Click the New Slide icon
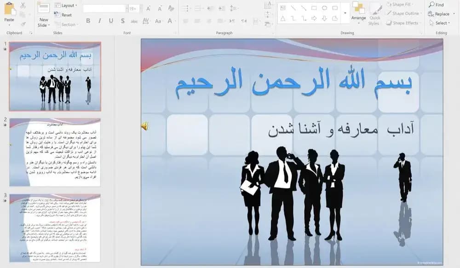This screenshot has width=460, height=268. (43, 8)
